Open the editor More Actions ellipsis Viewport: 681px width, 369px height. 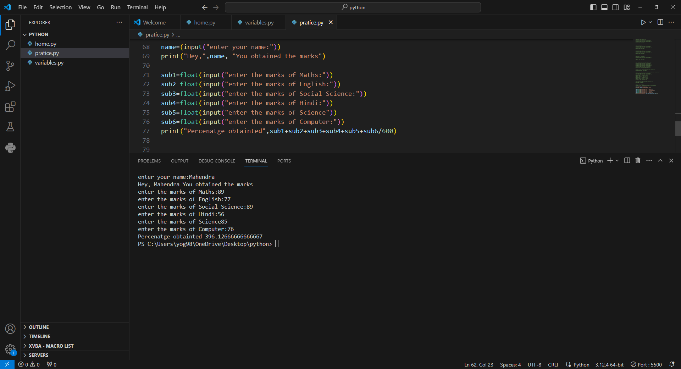pyautogui.click(x=671, y=22)
